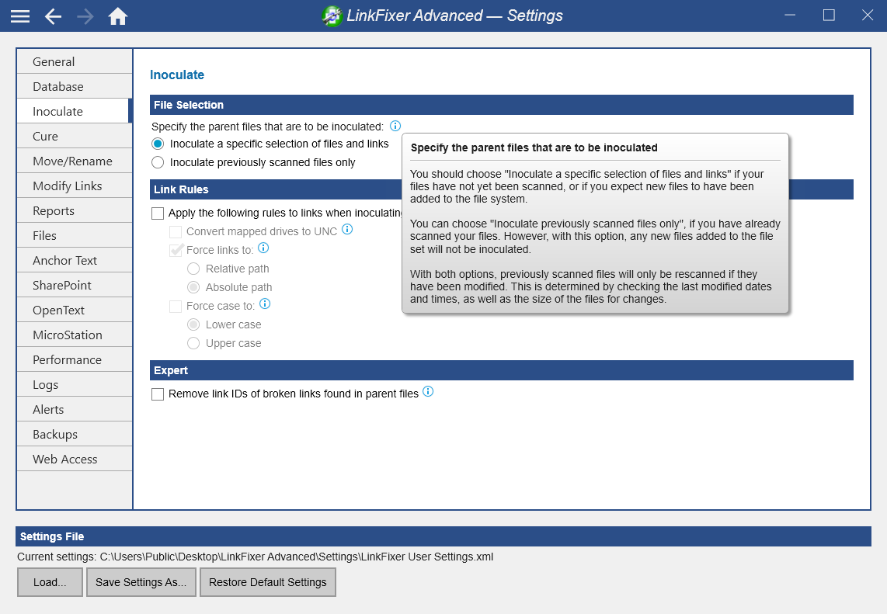
Task: Select the Inoculate settings tab
Action: [75, 111]
